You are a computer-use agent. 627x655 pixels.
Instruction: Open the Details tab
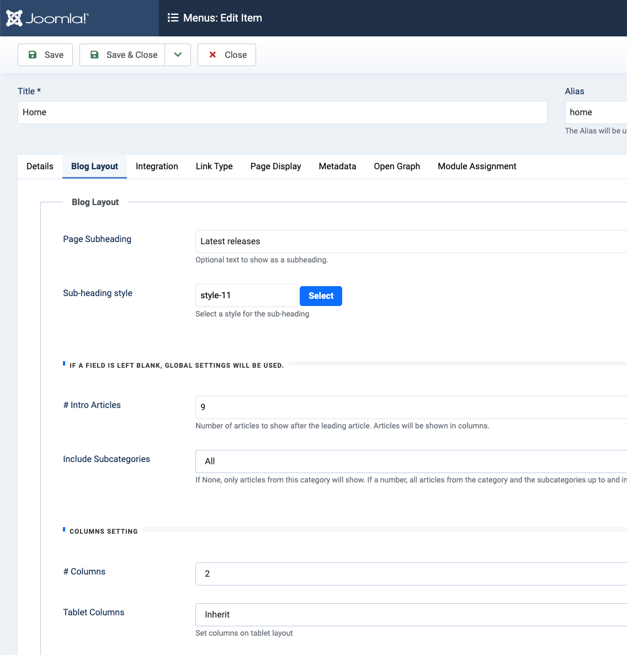(x=40, y=167)
